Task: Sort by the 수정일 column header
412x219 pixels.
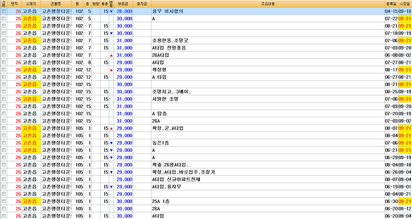Action: pos(405,4)
